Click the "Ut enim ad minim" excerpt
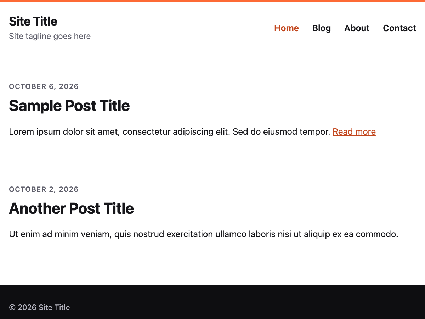 coord(204,234)
